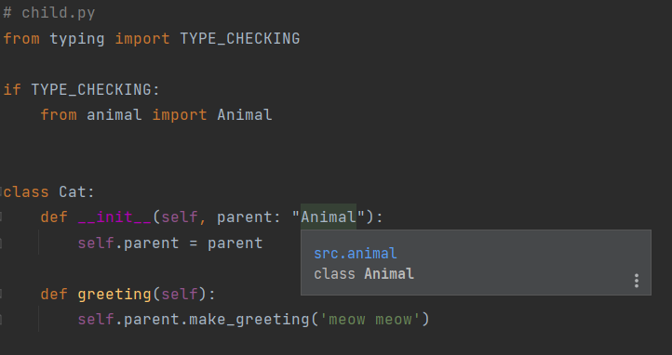Click the animal module name in the from import
The image size is (672, 355).
[114, 114]
